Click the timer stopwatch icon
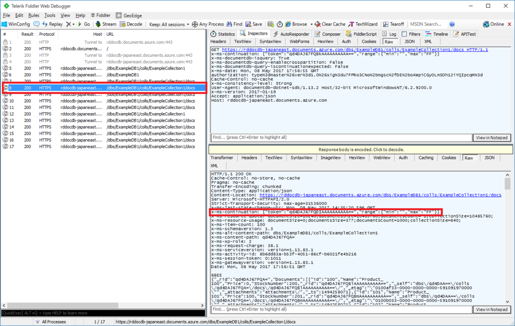515x326 pixels. (x=280, y=24)
